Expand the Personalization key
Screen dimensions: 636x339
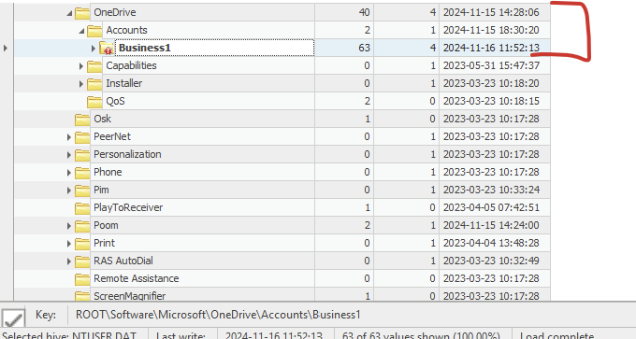[69, 155]
